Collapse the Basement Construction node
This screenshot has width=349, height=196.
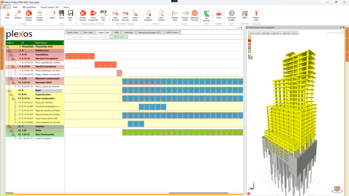click(x=11, y=79)
